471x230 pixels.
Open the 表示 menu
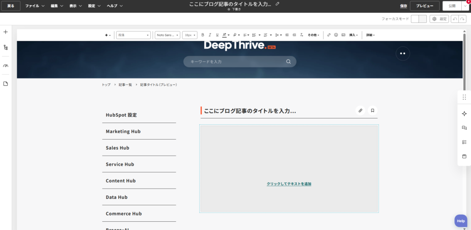point(76,6)
